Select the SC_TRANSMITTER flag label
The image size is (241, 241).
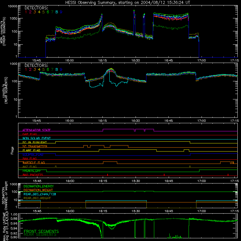[x=35, y=146]
